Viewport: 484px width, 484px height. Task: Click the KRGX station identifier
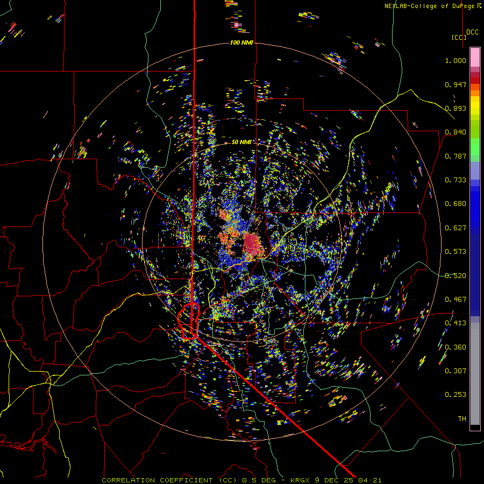300,480
